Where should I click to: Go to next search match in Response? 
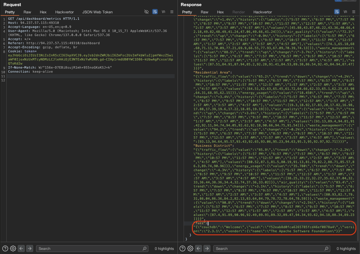(x=207, y=248)
